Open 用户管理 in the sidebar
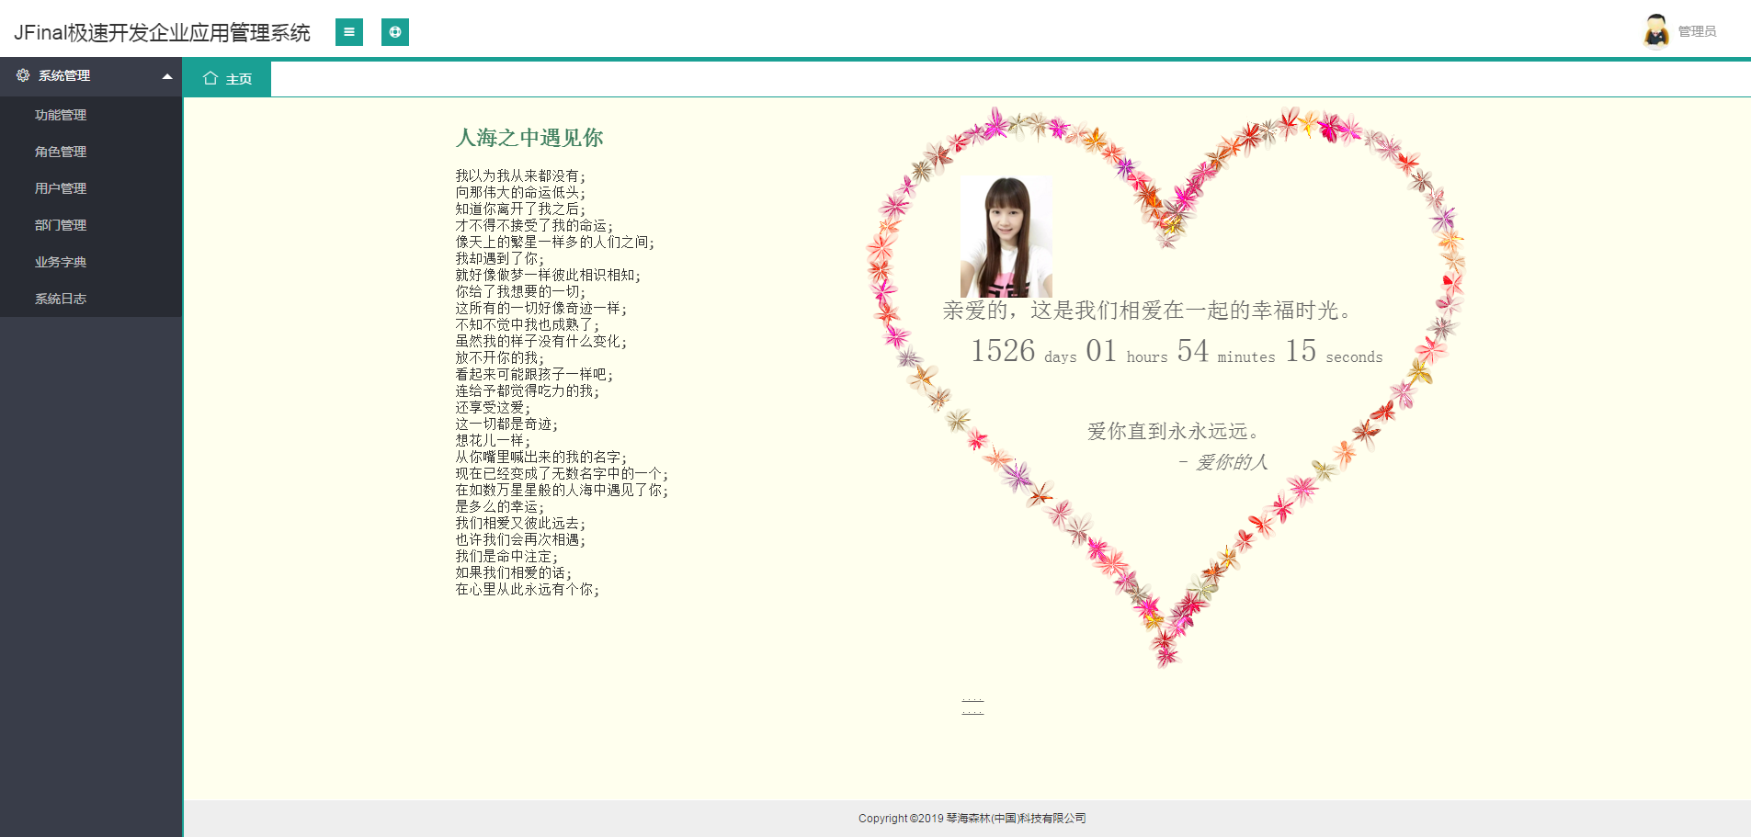This screenshot has width=1751, height=837. (x=60, y=188)
